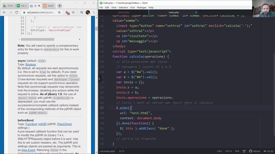Image resolution: width=275 pixels, height=154 pixels.
Task: Click the browser page vertical scrollbar
Action: (96, 29)
